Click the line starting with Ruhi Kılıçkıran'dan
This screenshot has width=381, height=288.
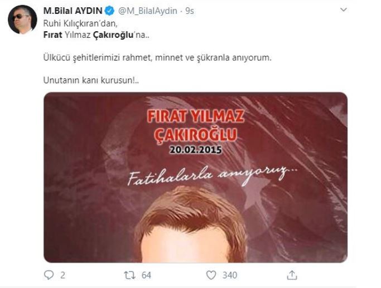[x=72, y=23]
